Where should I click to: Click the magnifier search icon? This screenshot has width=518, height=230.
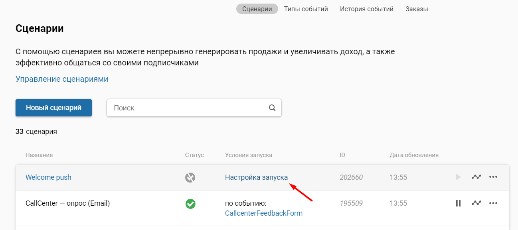272,108
